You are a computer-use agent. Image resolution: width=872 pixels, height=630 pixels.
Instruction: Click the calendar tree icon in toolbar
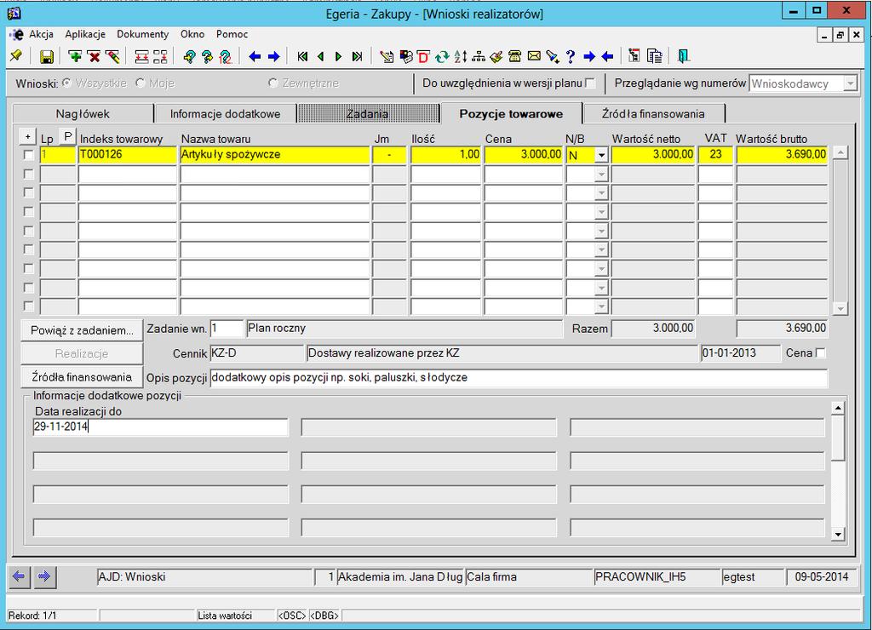[634, 56]
